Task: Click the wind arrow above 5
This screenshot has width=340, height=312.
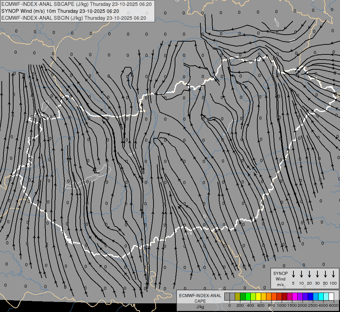Action: coord(293,274)
